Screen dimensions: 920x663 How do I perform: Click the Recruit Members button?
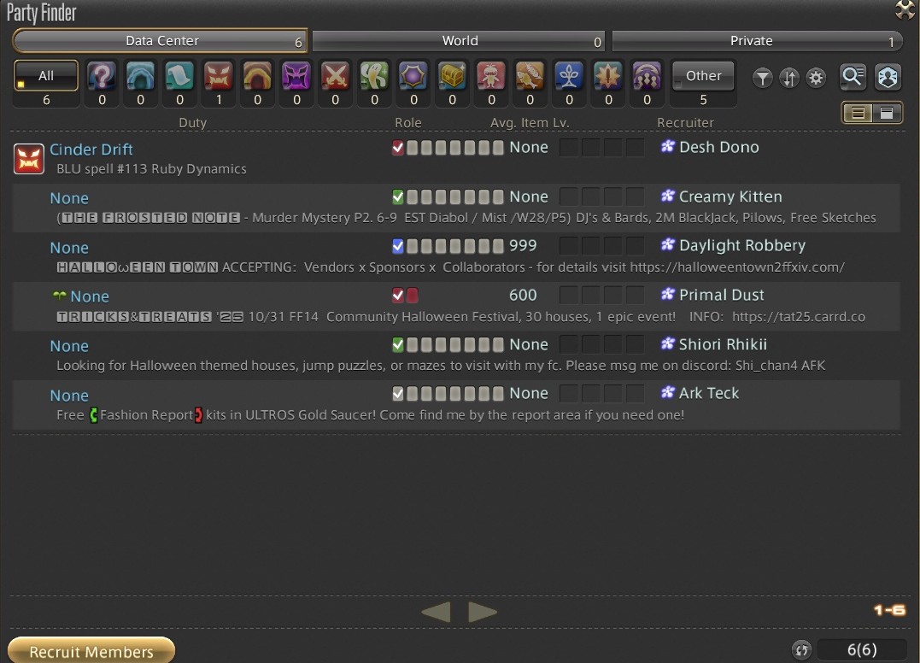pyautogui.click(x=91, y=651)
